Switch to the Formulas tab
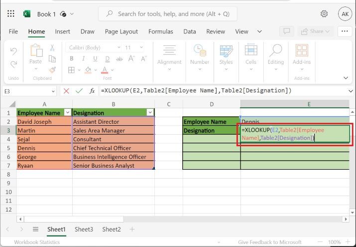 [x=161, y=31]
